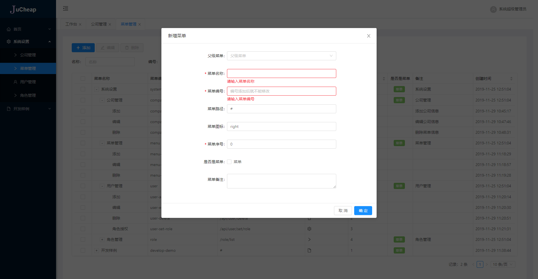
Task: Open the 10条/页 page size dropdown
Action: [x=502, y=264]
